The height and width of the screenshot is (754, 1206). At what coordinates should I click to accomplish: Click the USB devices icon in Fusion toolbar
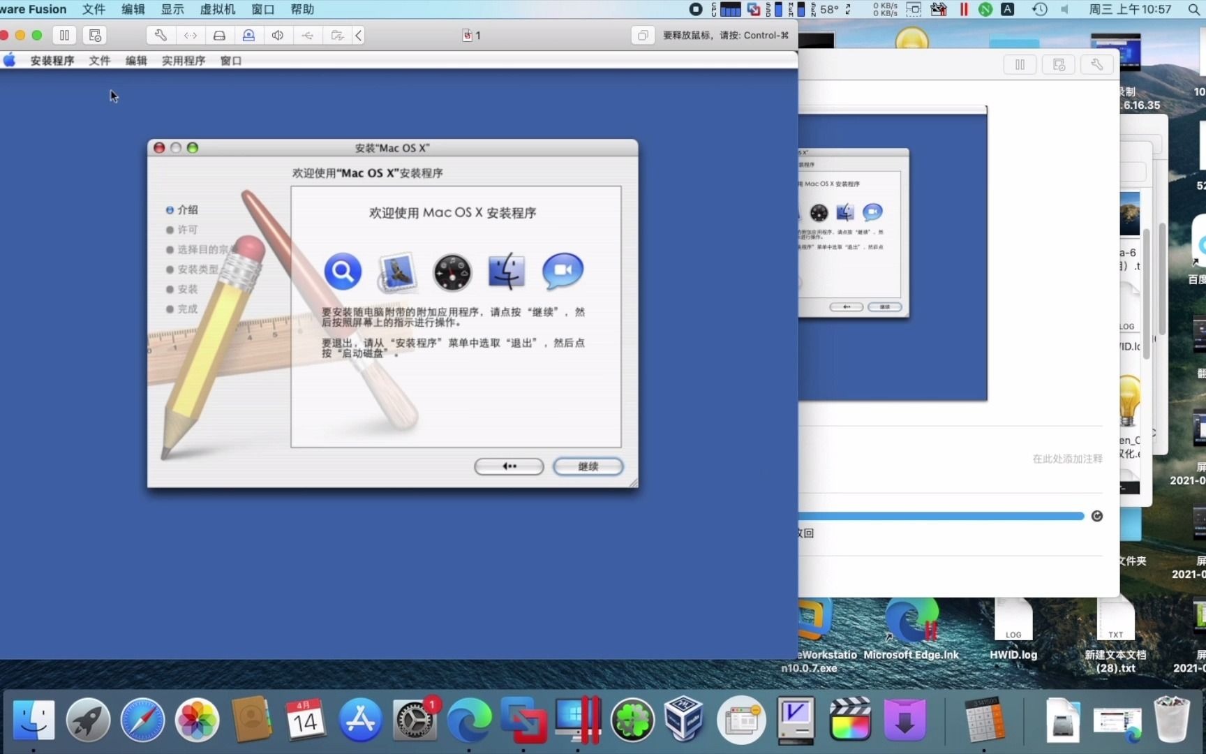(x=307, y=35)
